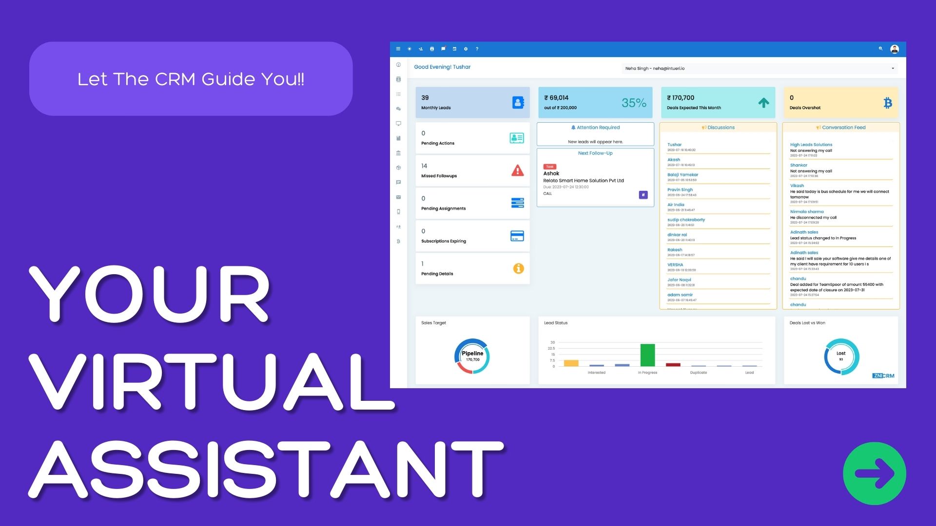
Task: Click the green In Progress bar in Lead Status
Action: 647,355
